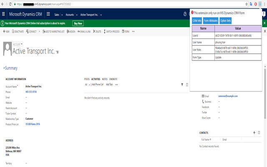Switch to the NOTES tab
The height and width of the screenshot is (167, 267).
[x=105, y=79]
